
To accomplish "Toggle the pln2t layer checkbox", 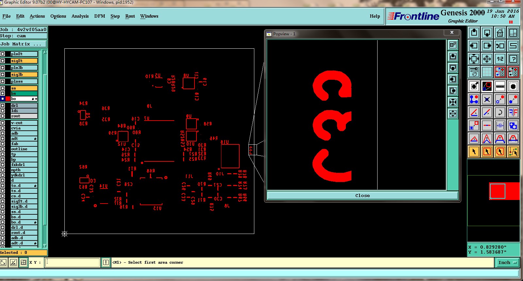I will click(x=3, y=54).
